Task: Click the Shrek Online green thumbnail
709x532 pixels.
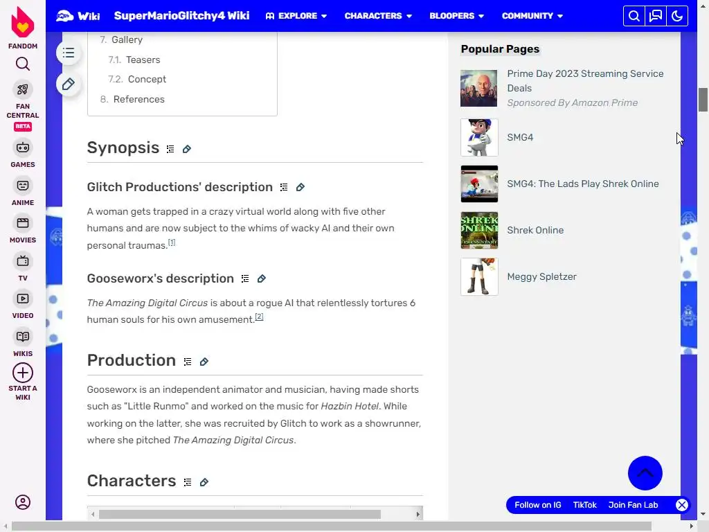Action: click(479, 230)
